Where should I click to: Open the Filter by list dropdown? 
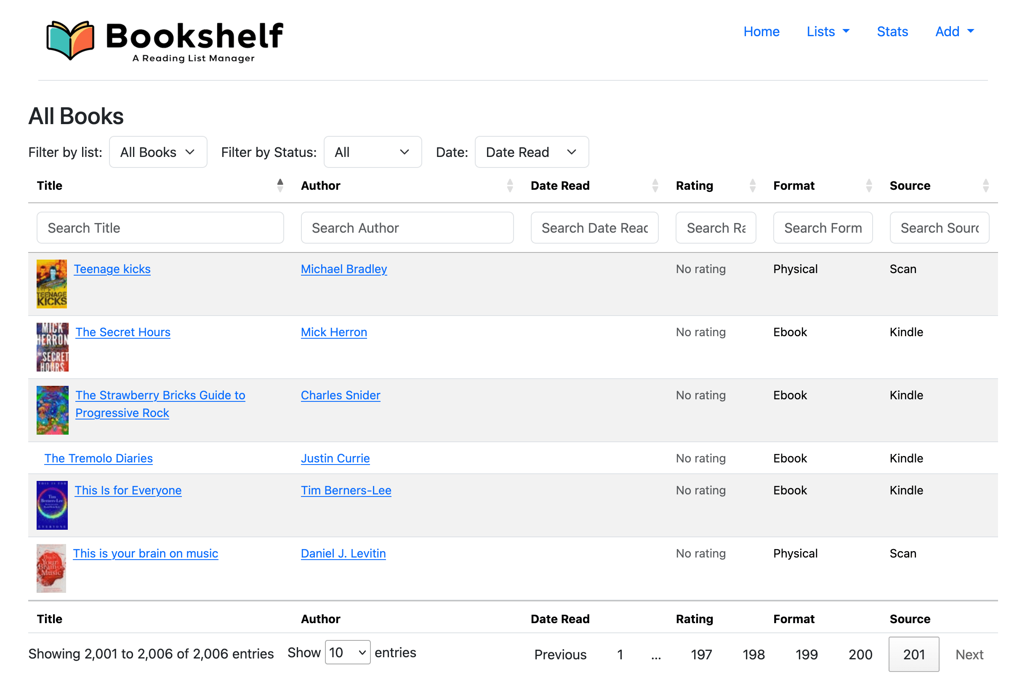158,152
